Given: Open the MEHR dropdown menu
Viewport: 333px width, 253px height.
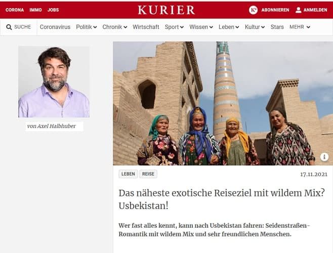Looking at the screenshot, I should (x=300, y=27).
